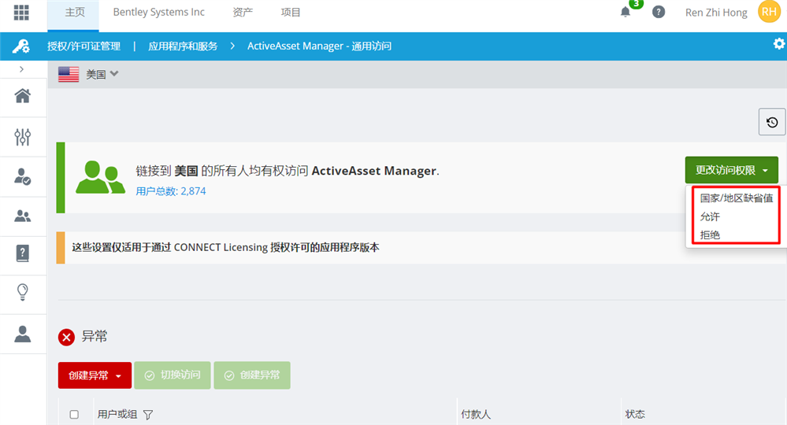
Task: Switch to the 主页 tab
Action: coord(75,13)
